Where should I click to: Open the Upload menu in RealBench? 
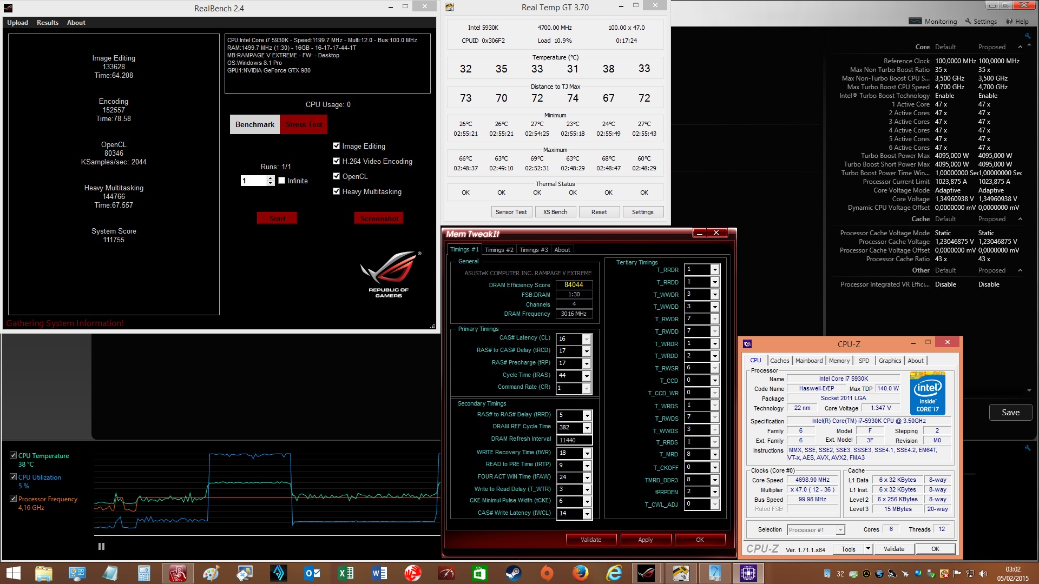(17, 23)
